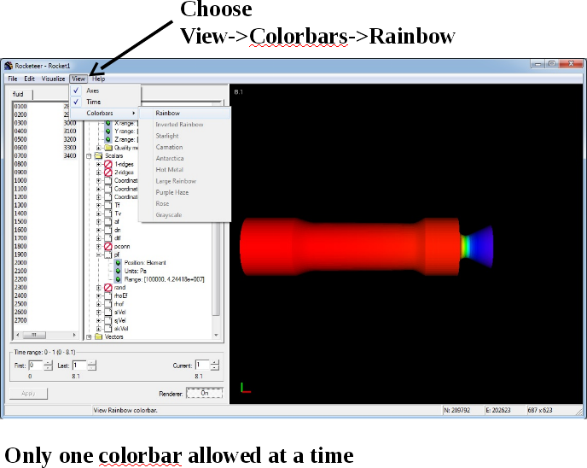587x468 pixels.
Task: Select timestep 0100 in the list
Action: (20, 107)
